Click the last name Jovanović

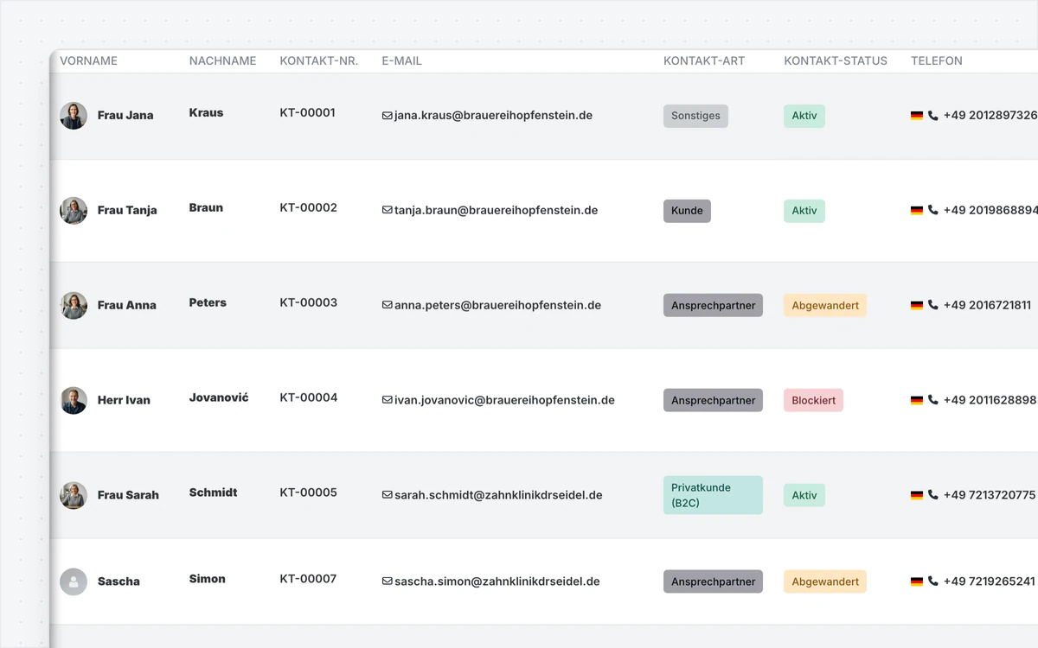tap(219, 398)
